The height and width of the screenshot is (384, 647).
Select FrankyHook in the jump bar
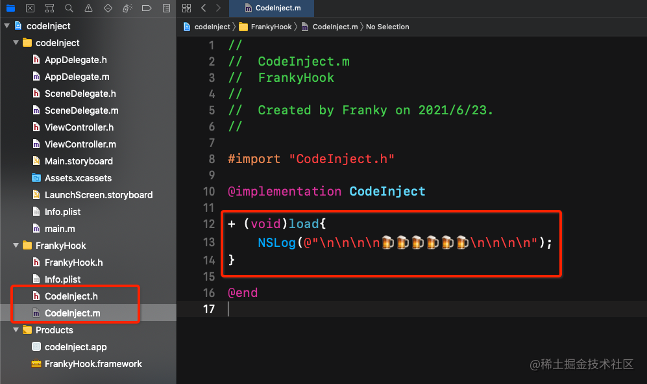tap(265, 27)
